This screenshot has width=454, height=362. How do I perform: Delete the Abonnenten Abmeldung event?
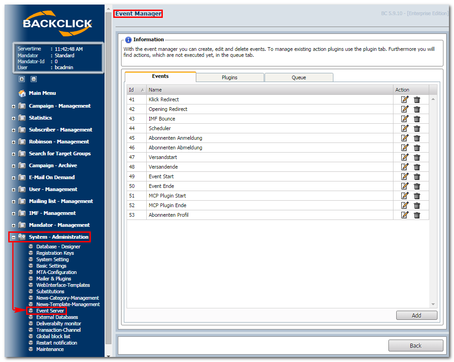pos(417,148)
